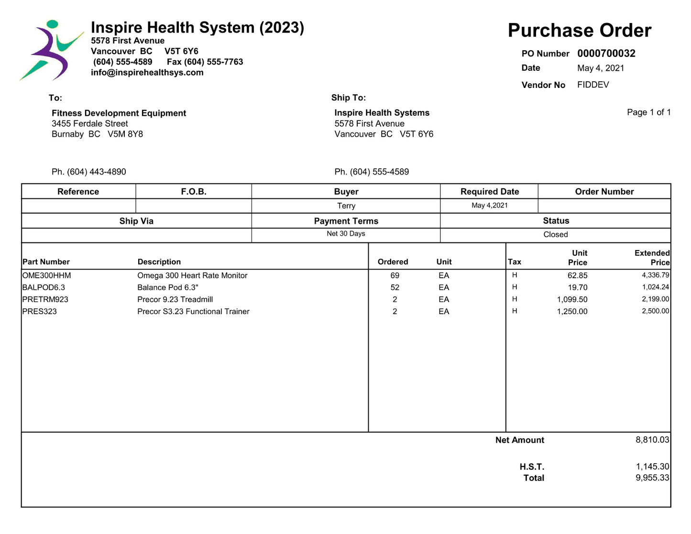691x534 pixels.
Task: Select net amount 8,810.03
Action: click(x=653, y=440)
